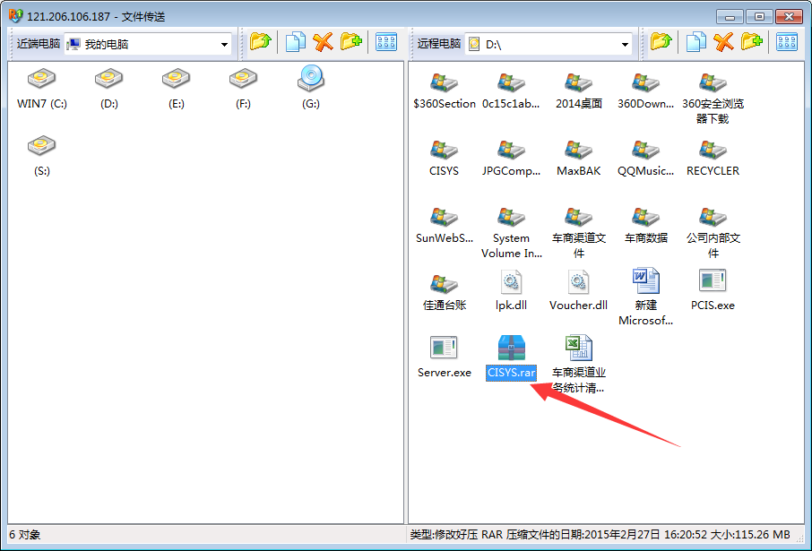
Task: Select the JPGComp... folder
Action: point(511,159)
